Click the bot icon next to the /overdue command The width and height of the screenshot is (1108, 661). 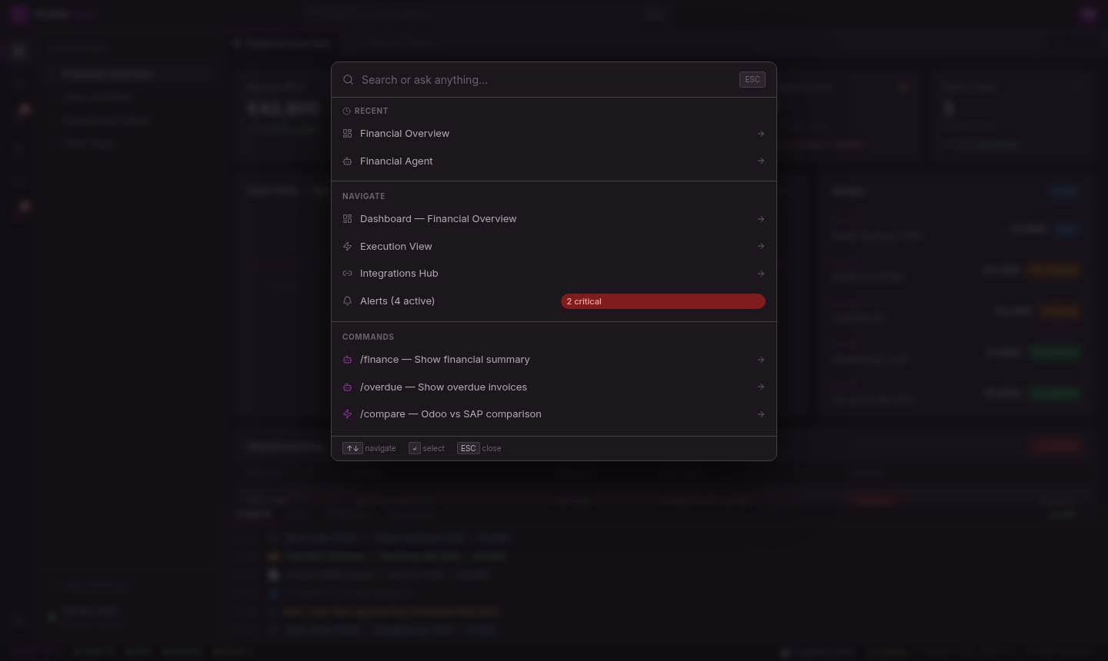(348, 387)
